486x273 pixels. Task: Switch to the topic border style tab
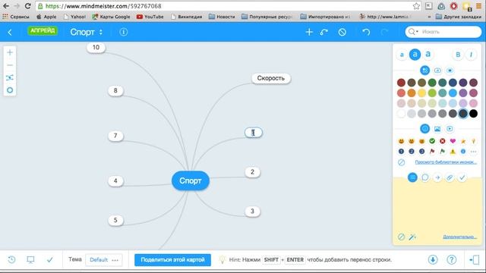[450, 71]
